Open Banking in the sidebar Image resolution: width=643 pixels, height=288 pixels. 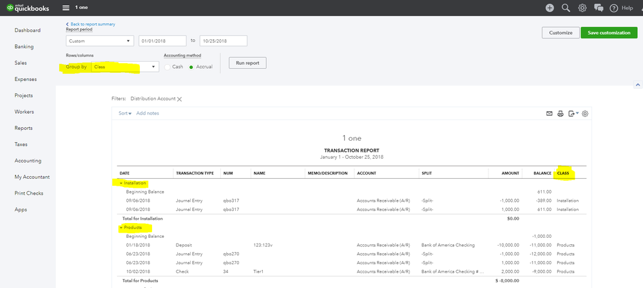(x=24, y=47)
